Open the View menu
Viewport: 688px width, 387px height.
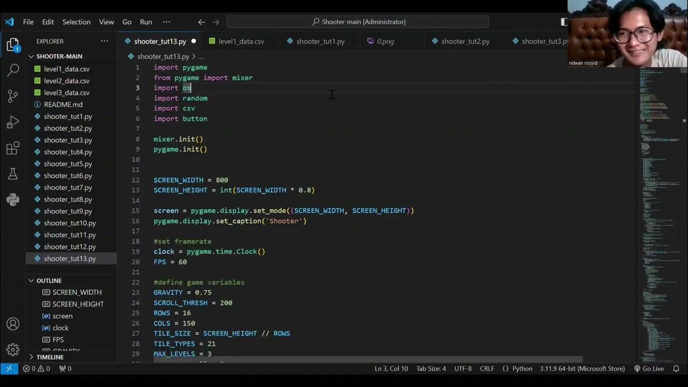106,22
